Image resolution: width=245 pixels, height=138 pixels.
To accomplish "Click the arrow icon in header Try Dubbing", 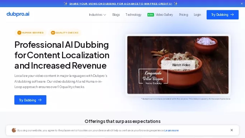I will point(232,15).
